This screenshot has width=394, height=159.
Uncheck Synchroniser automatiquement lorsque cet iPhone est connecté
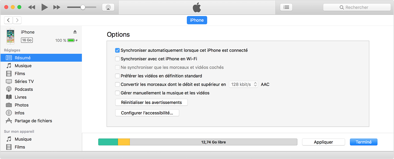(x=117, y=50)
